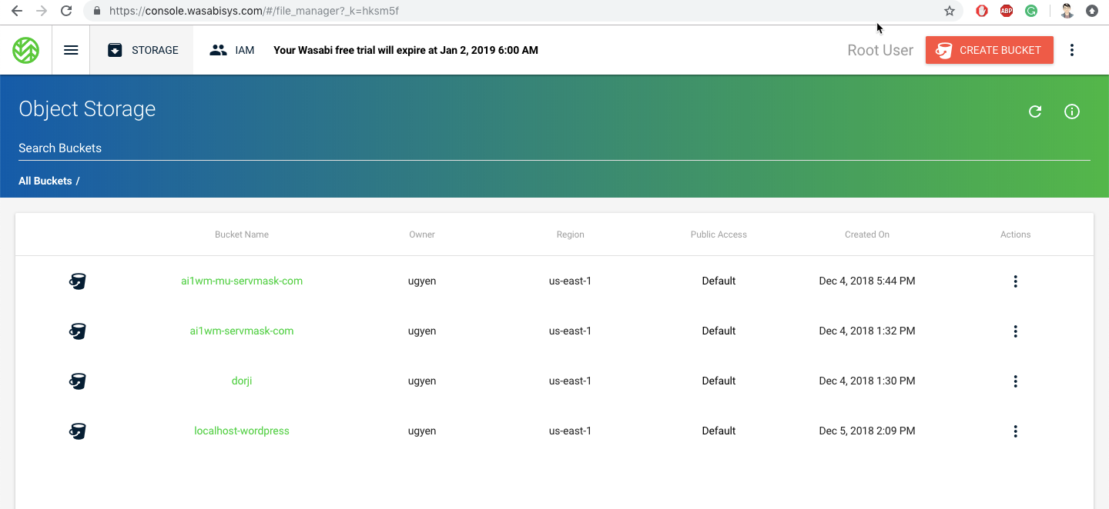Click the bucket icon for localhost-wordpress

(x=77, y=431)
